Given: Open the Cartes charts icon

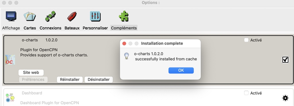Looking at the screenshot, I should click(30, 16).
